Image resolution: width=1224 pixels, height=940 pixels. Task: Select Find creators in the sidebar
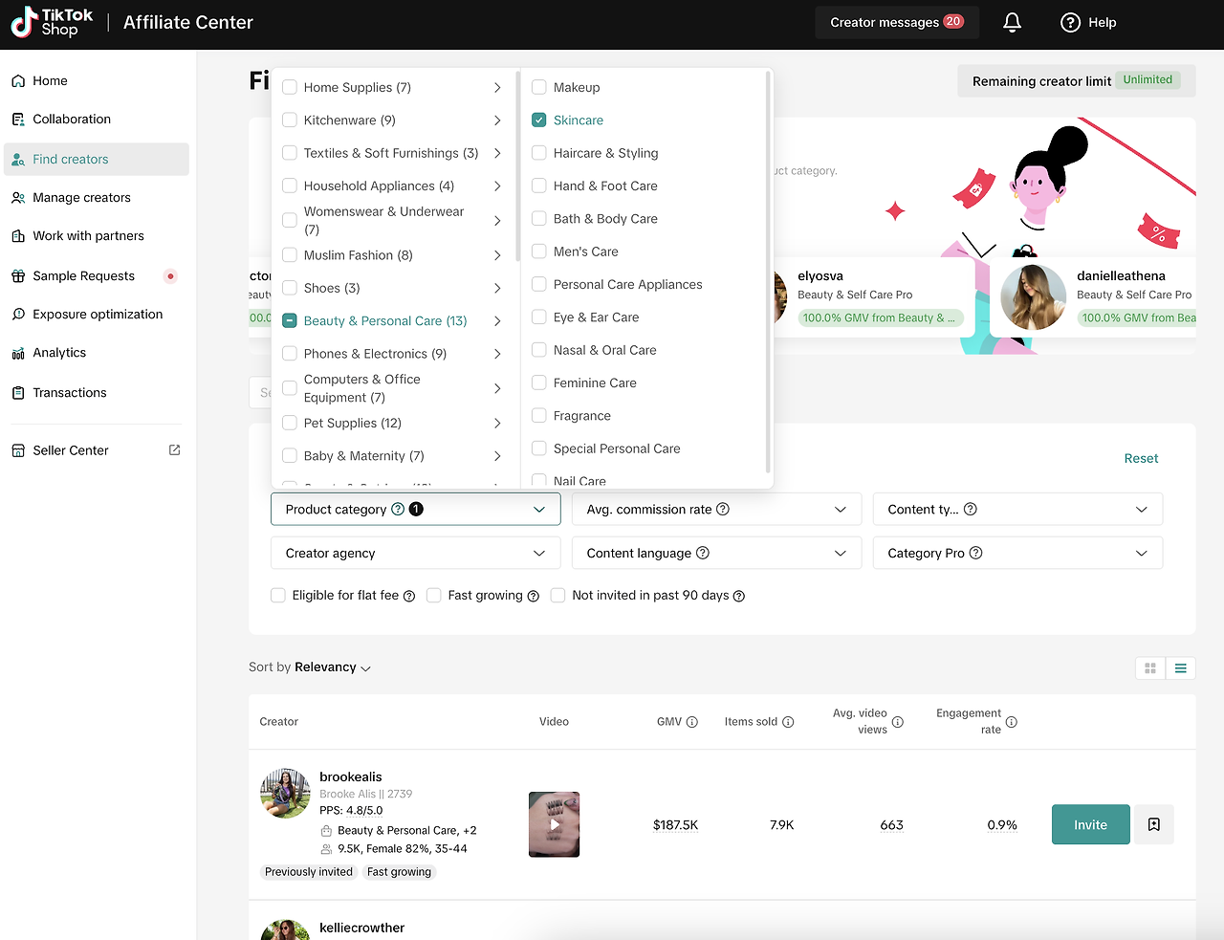click(x=97, y=160)
